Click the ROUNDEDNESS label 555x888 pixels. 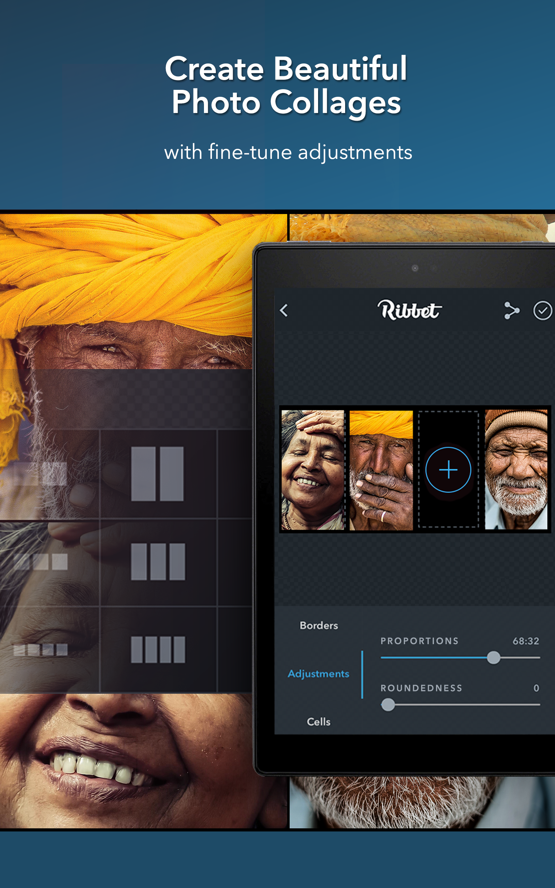tap(421, 688)
